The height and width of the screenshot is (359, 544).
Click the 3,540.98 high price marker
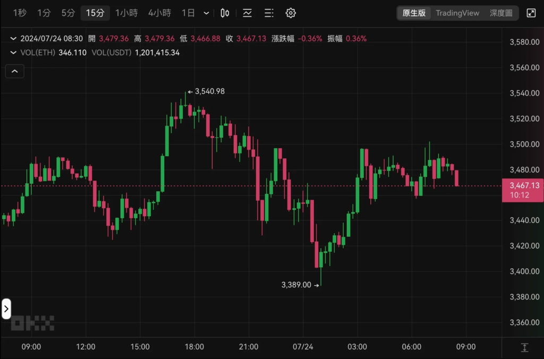(206, 91)
